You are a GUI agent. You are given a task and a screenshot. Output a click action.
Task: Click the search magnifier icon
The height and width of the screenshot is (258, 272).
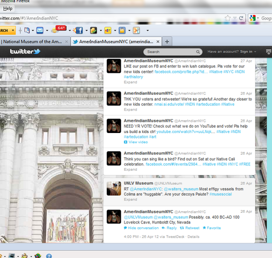click(x=198, y=52)
